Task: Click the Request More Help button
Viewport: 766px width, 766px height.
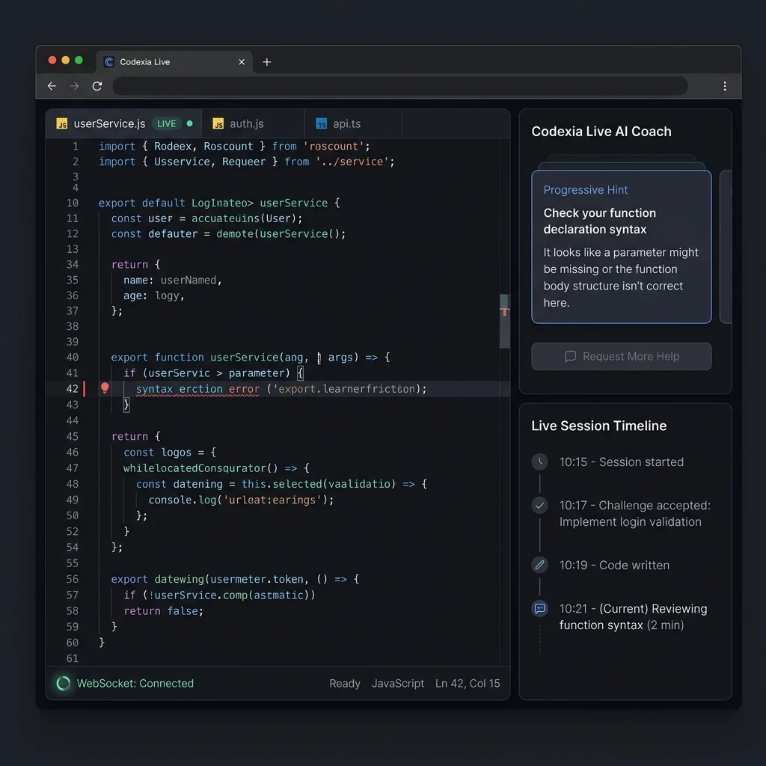Action: click(x=621, y=356)
